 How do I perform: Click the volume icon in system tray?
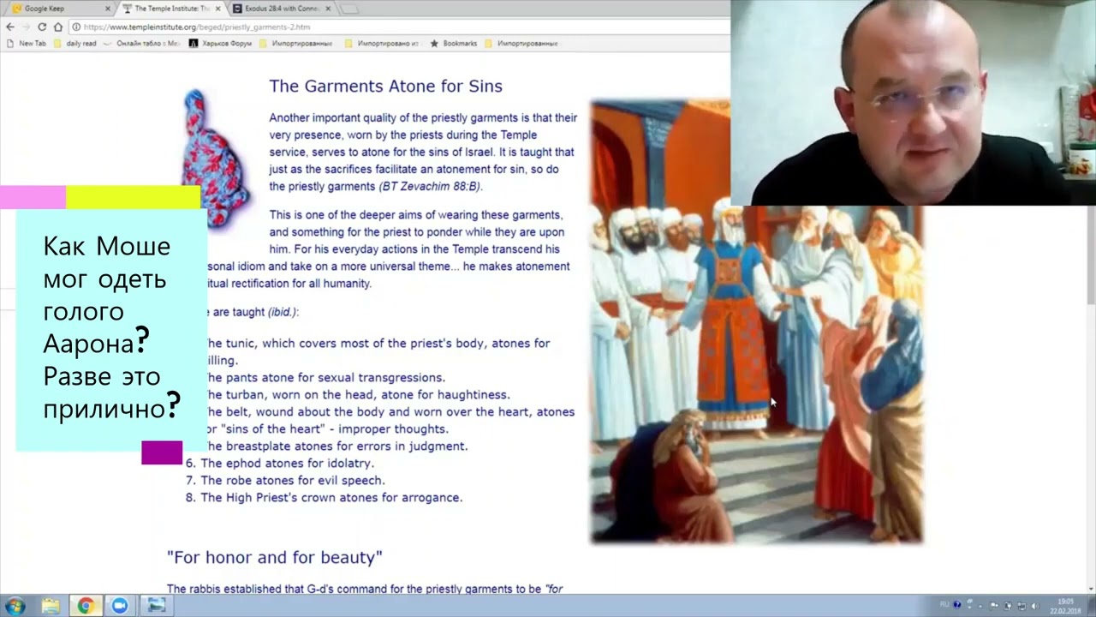1035,606
